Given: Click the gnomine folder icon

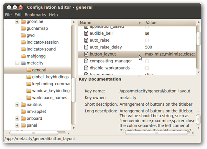Looking at the screenshot, I should [23, 22].
